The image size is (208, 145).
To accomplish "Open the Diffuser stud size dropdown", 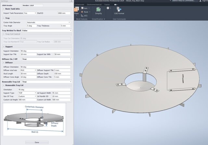I will tap(29, 70).
